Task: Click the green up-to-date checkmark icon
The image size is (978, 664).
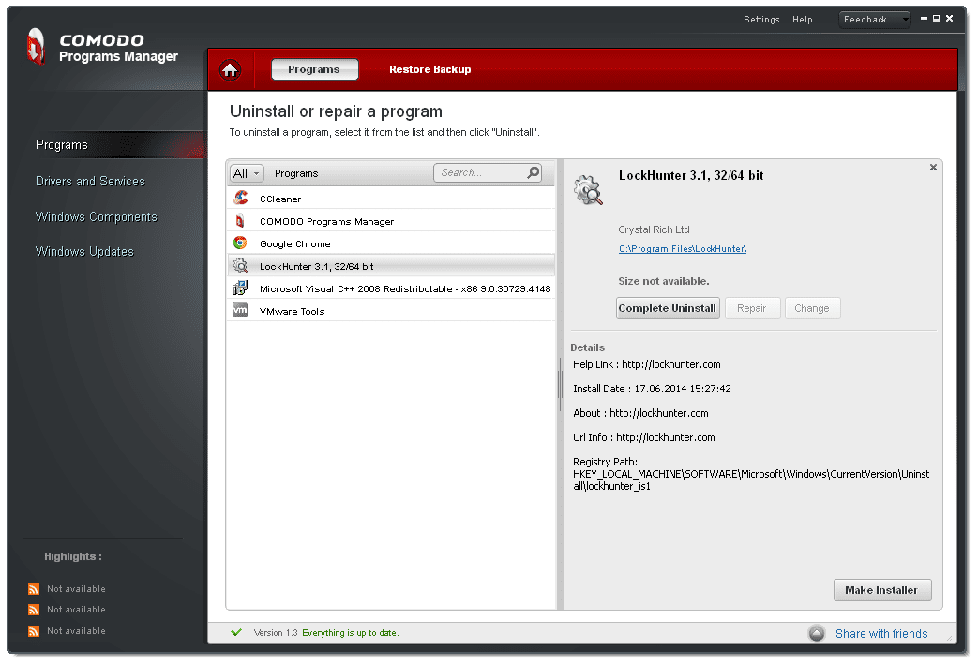Action: pyautogui.click(x=236, y=632)
